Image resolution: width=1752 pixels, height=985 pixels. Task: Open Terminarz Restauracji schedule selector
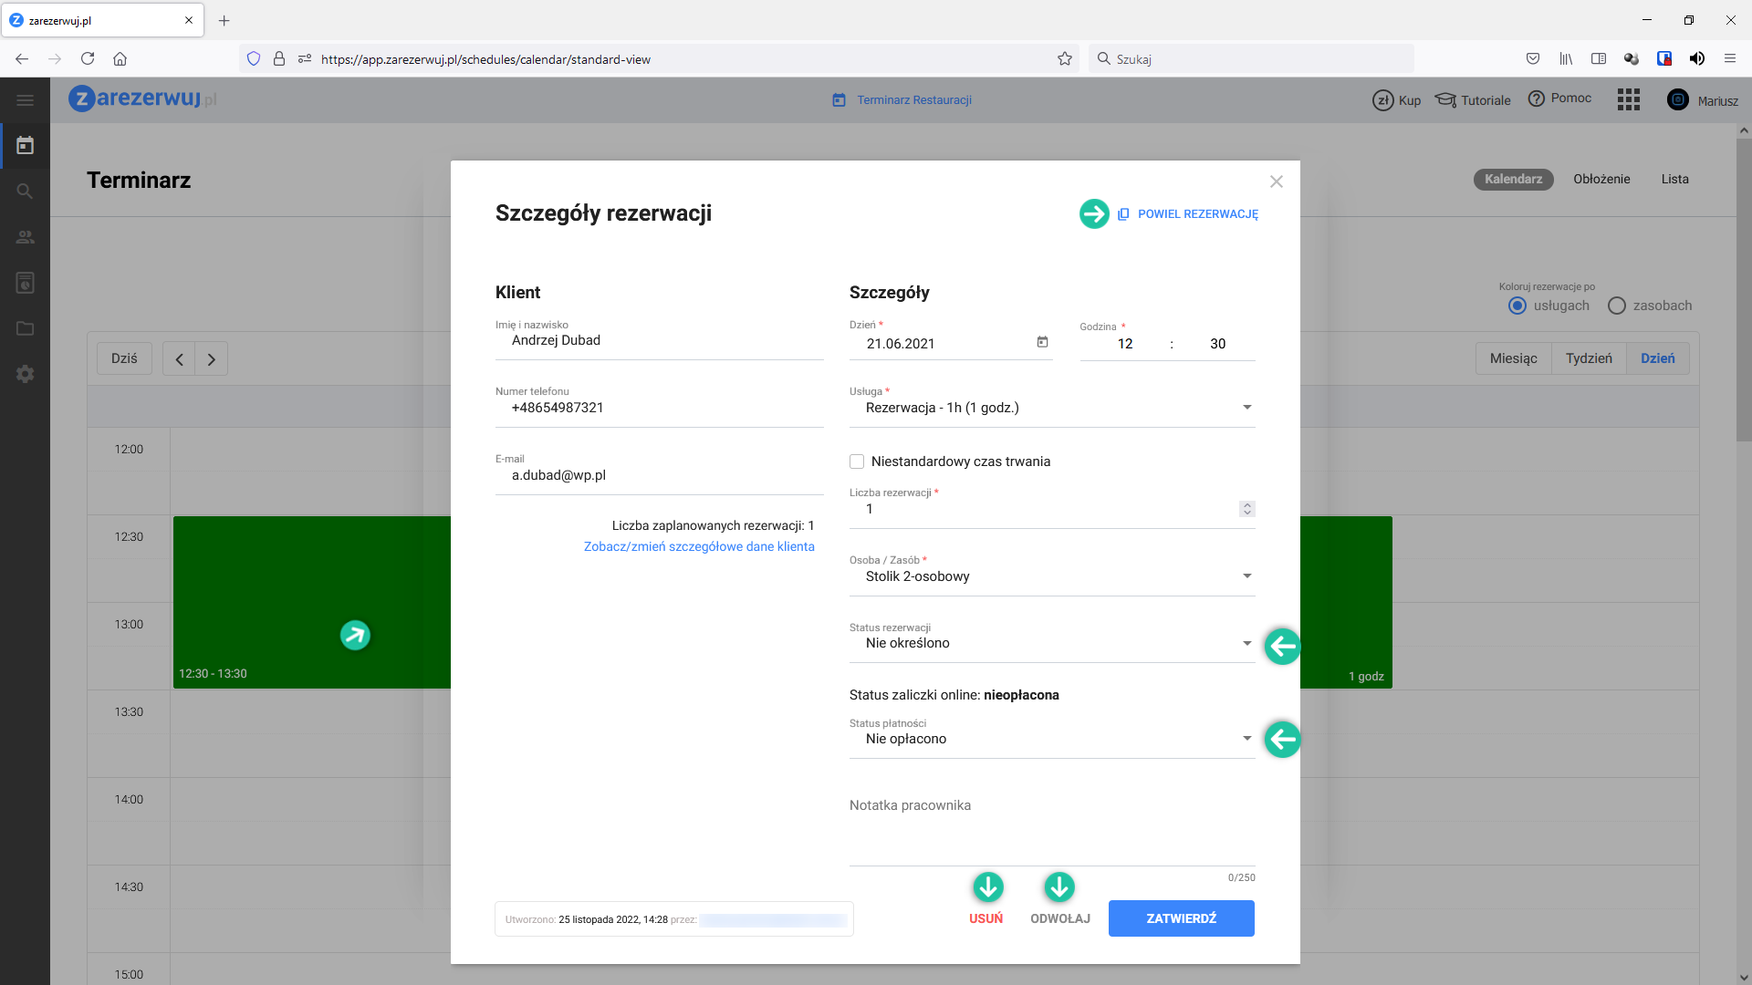pyautogui.click(x=902, y=100)
